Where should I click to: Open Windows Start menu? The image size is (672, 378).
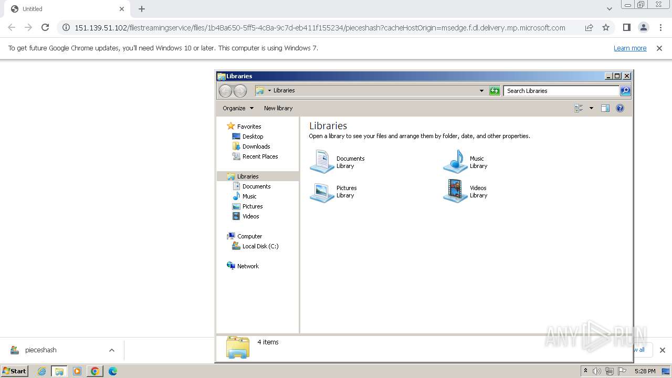click(15, 371)
